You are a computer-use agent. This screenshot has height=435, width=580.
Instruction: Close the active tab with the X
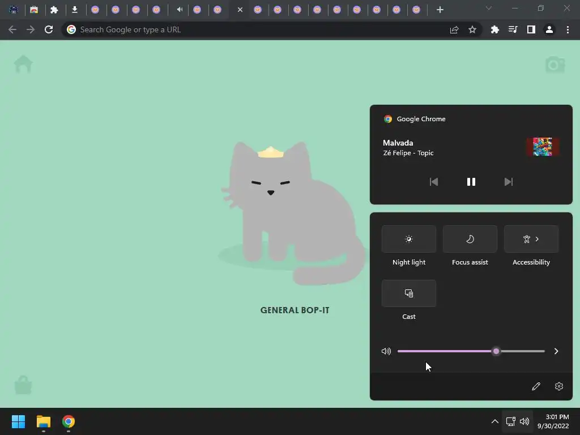(240, 10)
